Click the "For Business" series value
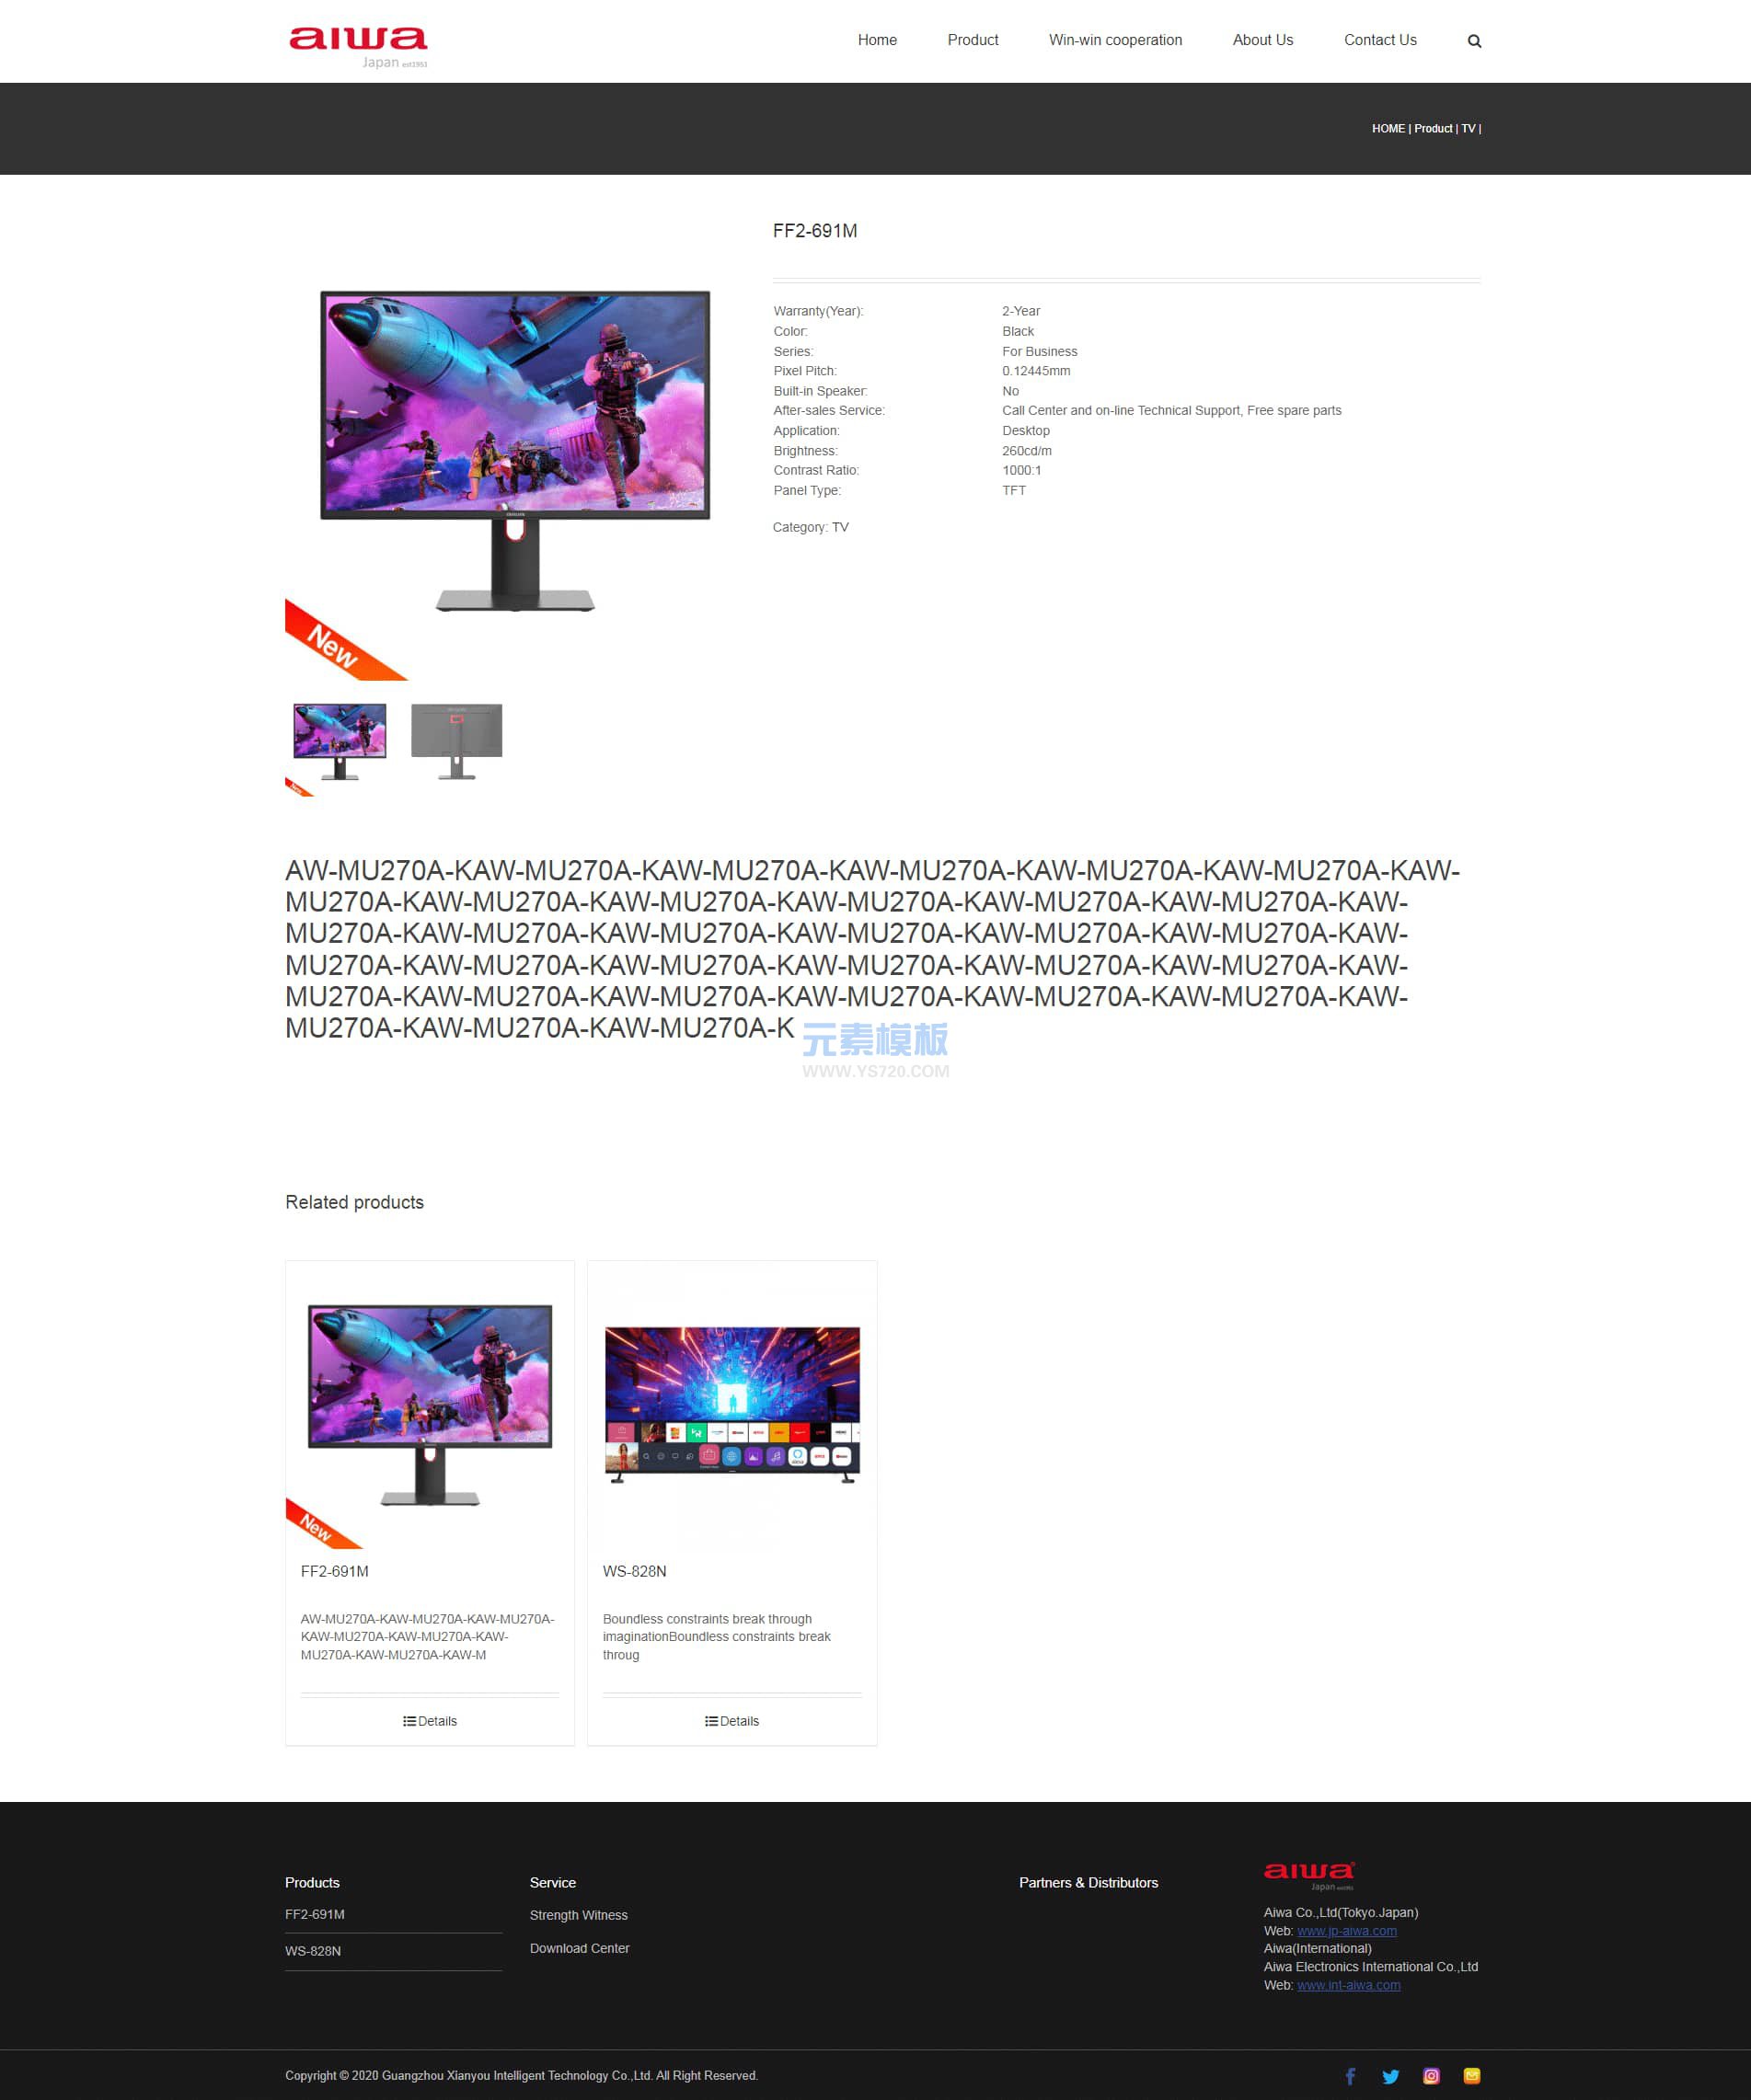 (x=1040, y=351)
